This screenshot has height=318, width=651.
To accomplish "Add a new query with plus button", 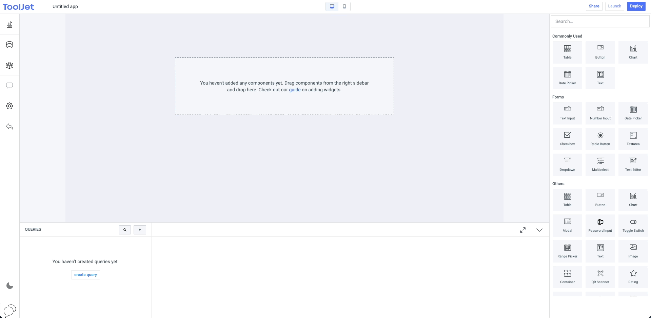I will (140, 230).
